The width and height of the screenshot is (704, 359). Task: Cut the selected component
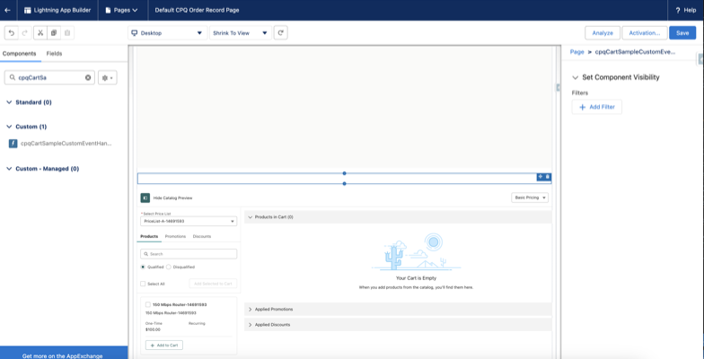tap(40, 32)
